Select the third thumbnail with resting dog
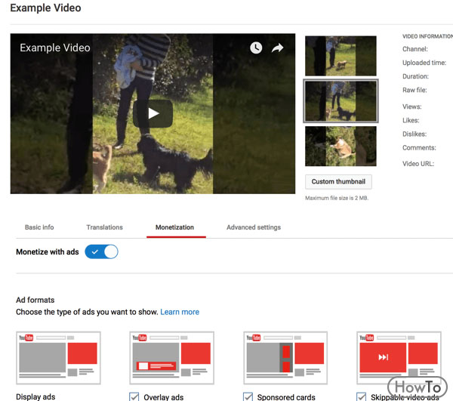This screenshot has width=453, height=401. coord(341,147)
